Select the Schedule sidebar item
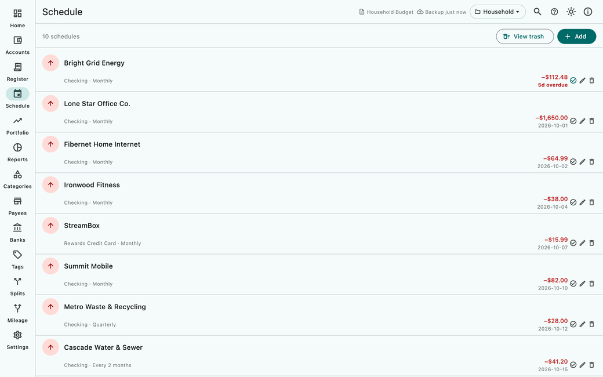603x377 pixels. 17,99
